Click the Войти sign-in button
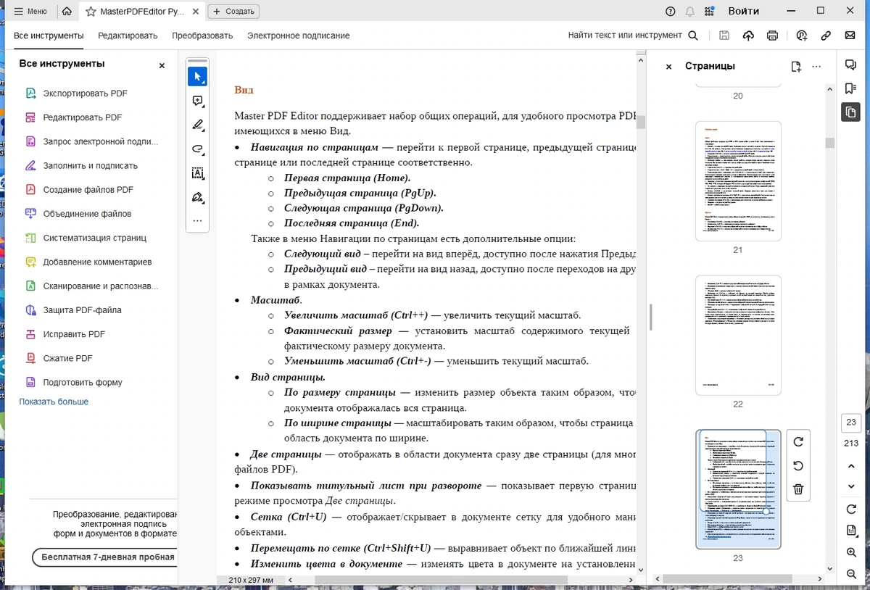 tap(744, 11)
